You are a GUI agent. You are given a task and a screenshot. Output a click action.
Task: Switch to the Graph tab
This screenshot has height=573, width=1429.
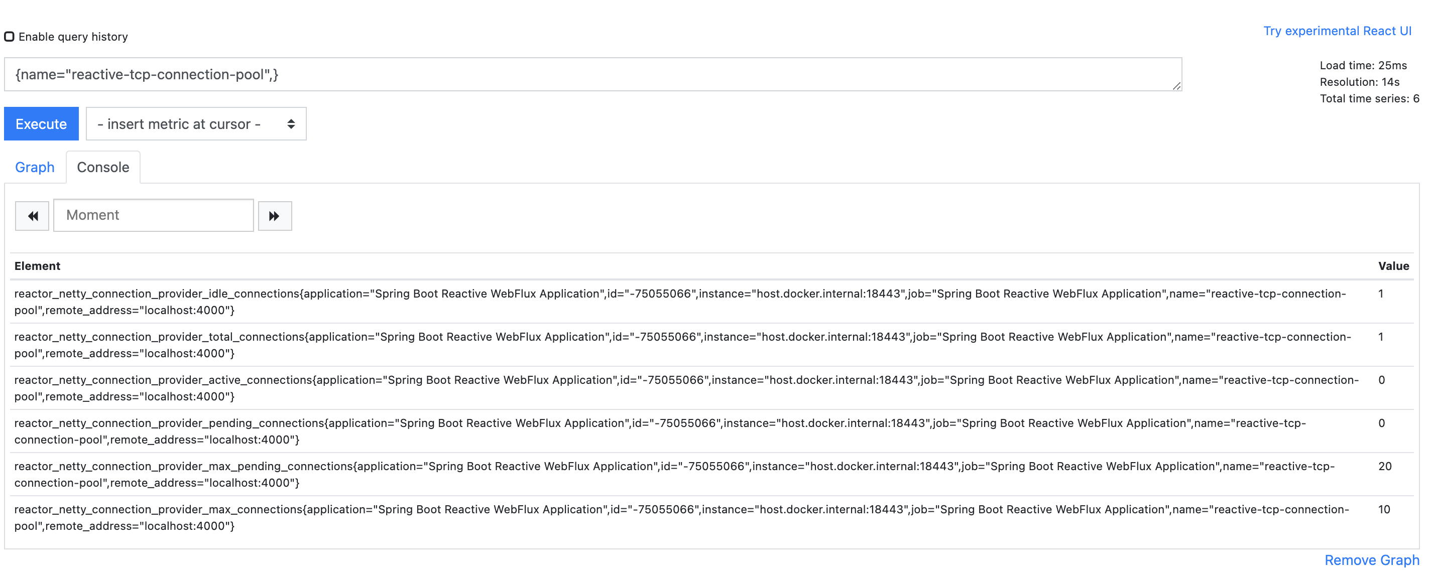[x=34, y=168]
